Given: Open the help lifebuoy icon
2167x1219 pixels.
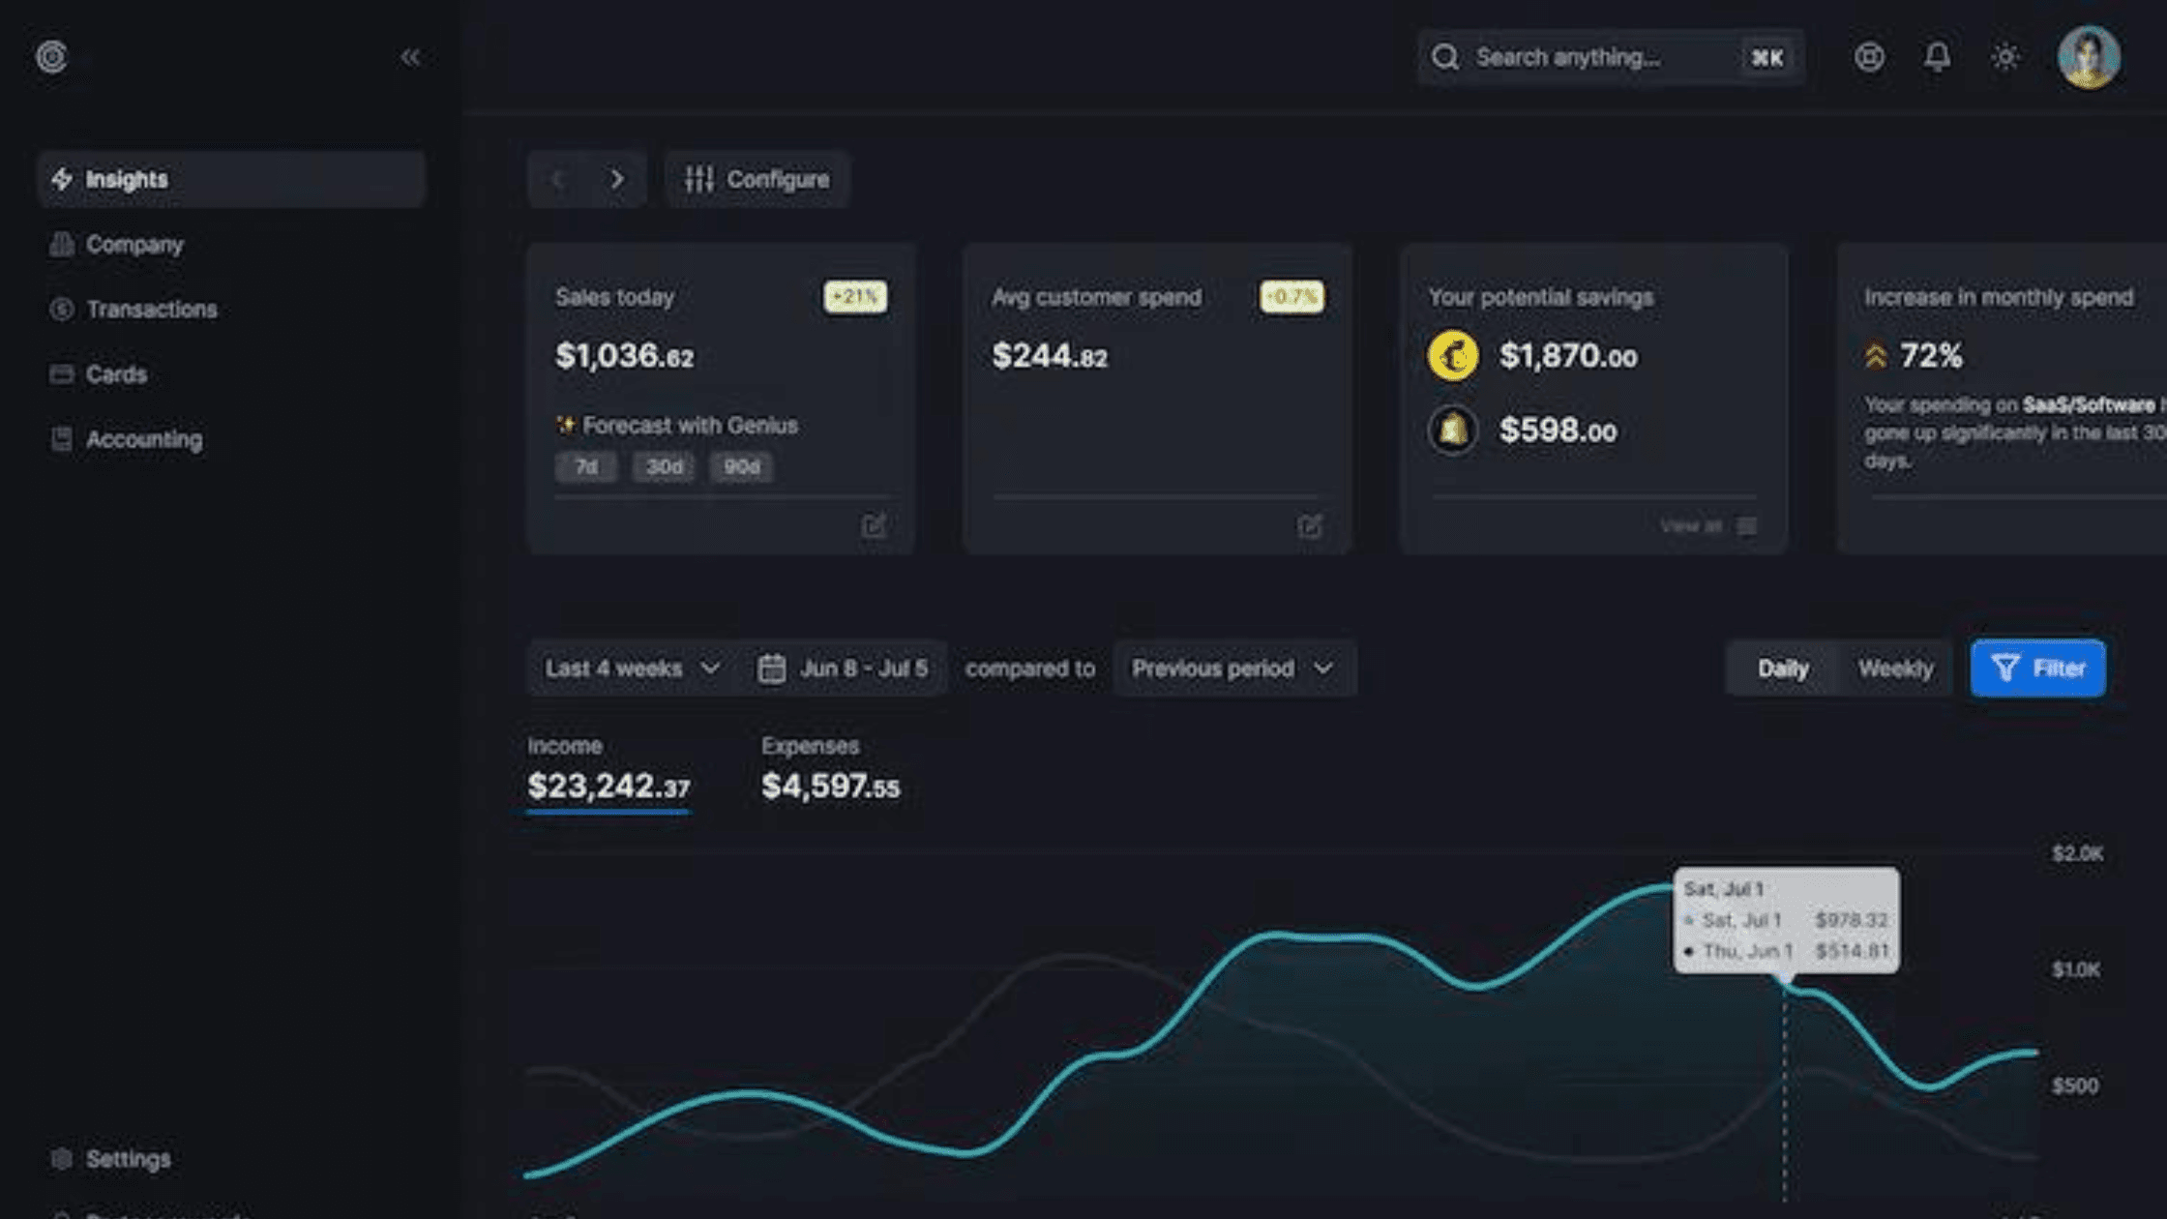Looking at the screenshot, I should [x=1869, y=57].
